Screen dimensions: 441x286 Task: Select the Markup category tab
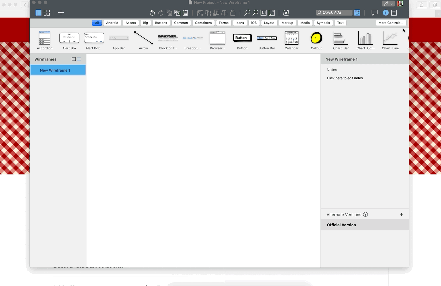tap(287, 23)
